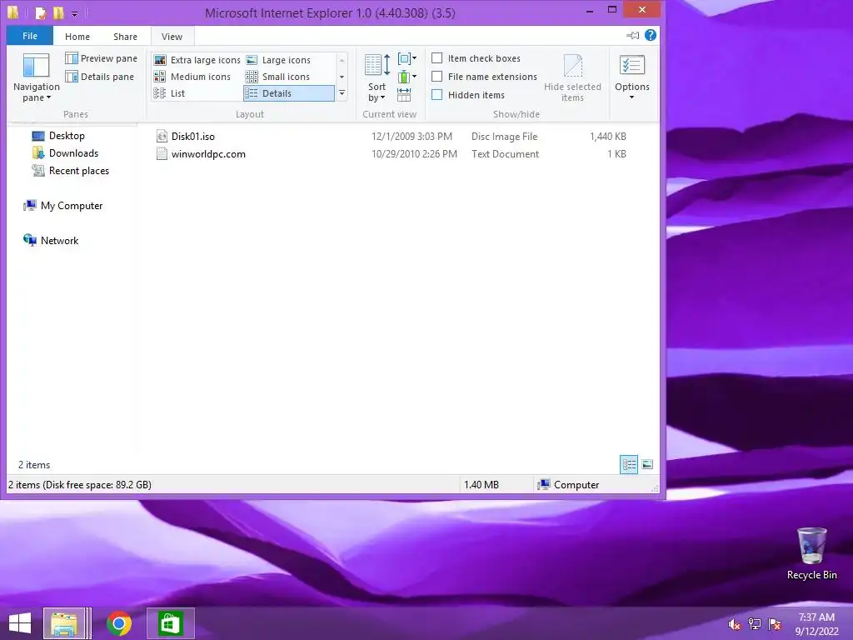Click the window folder system icon
Image resolution: width=853 pixels, height=640 pixels.
13,12
